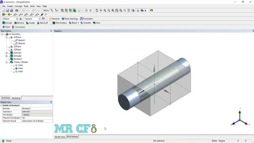254x143 pixels.
Task: Toggle the edge selection filter
Action: 66,10
